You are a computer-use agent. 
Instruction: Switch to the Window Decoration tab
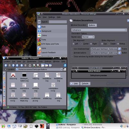pyautogui.click(x=78, y=25)
